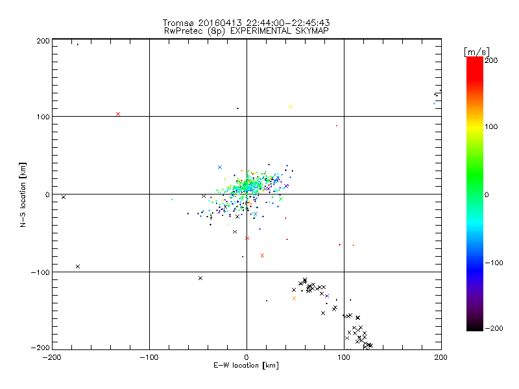Click the 'E-W location [km]' axis label
519x389 pixels.
246,365
